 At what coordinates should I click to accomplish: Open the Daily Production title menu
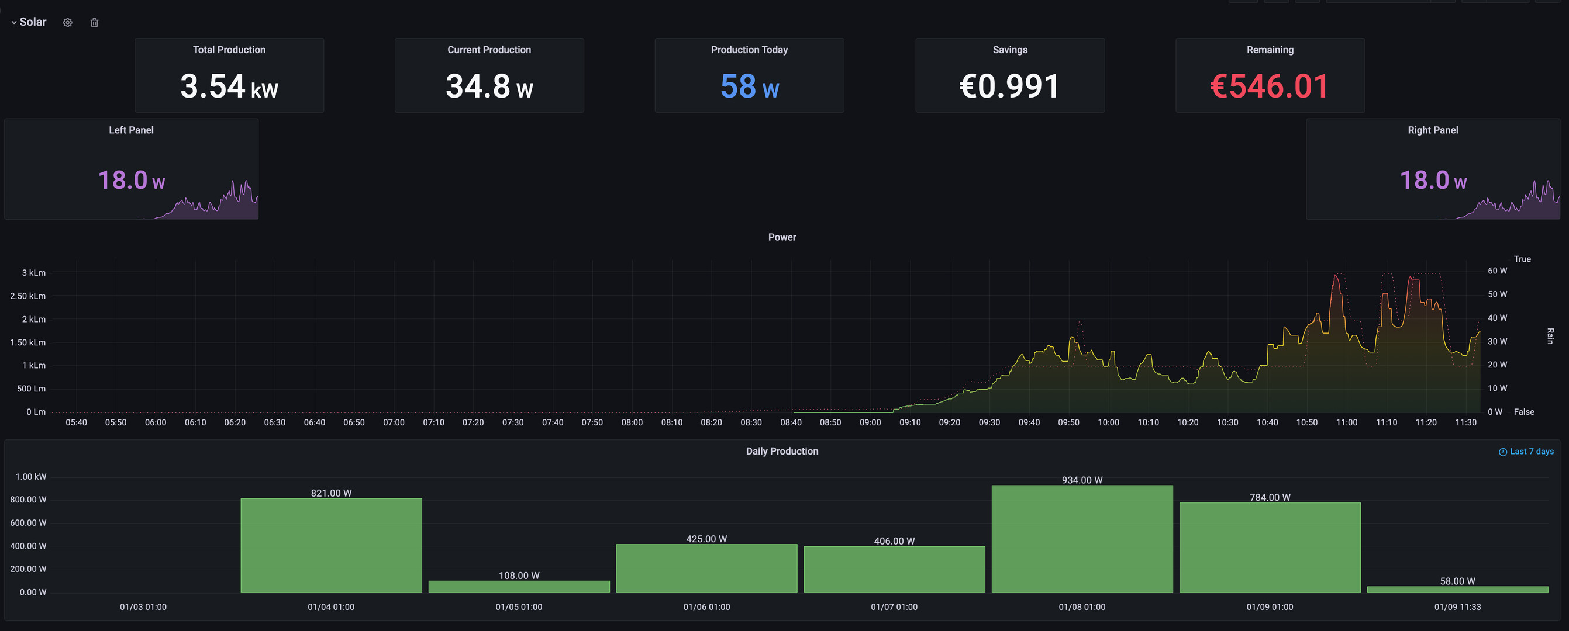pyautogui.click(x=782, y=452)
